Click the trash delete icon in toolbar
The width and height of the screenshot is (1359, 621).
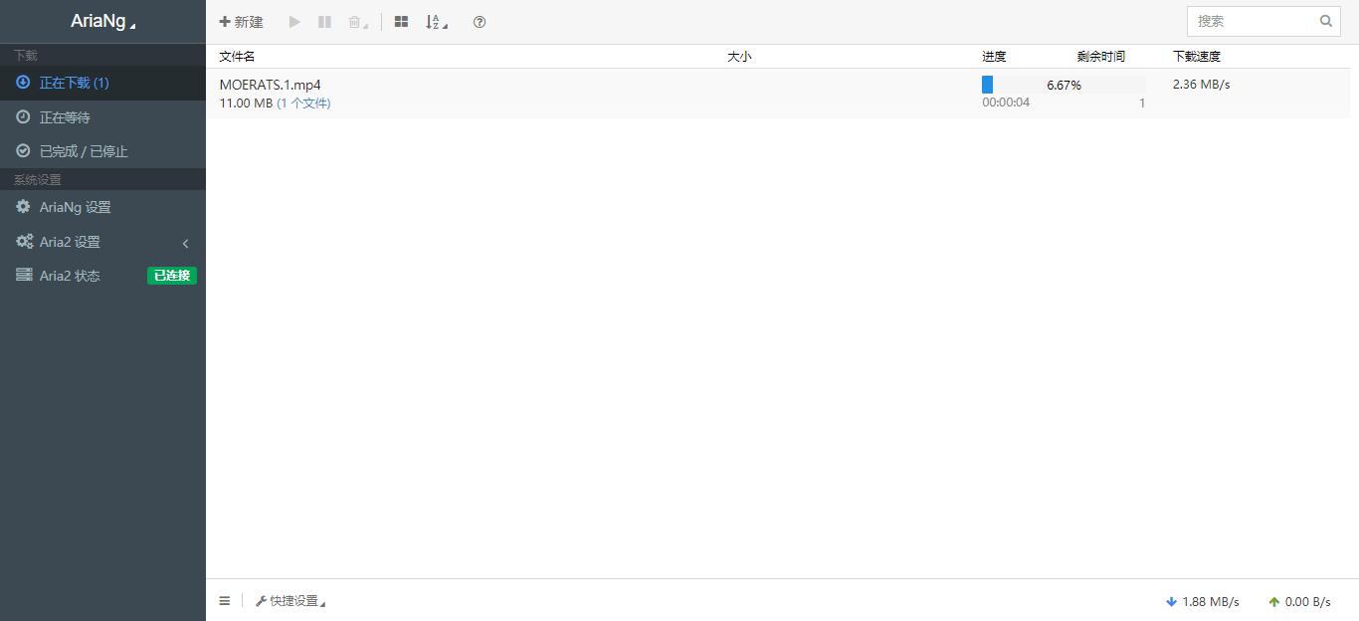click(355, 22)
